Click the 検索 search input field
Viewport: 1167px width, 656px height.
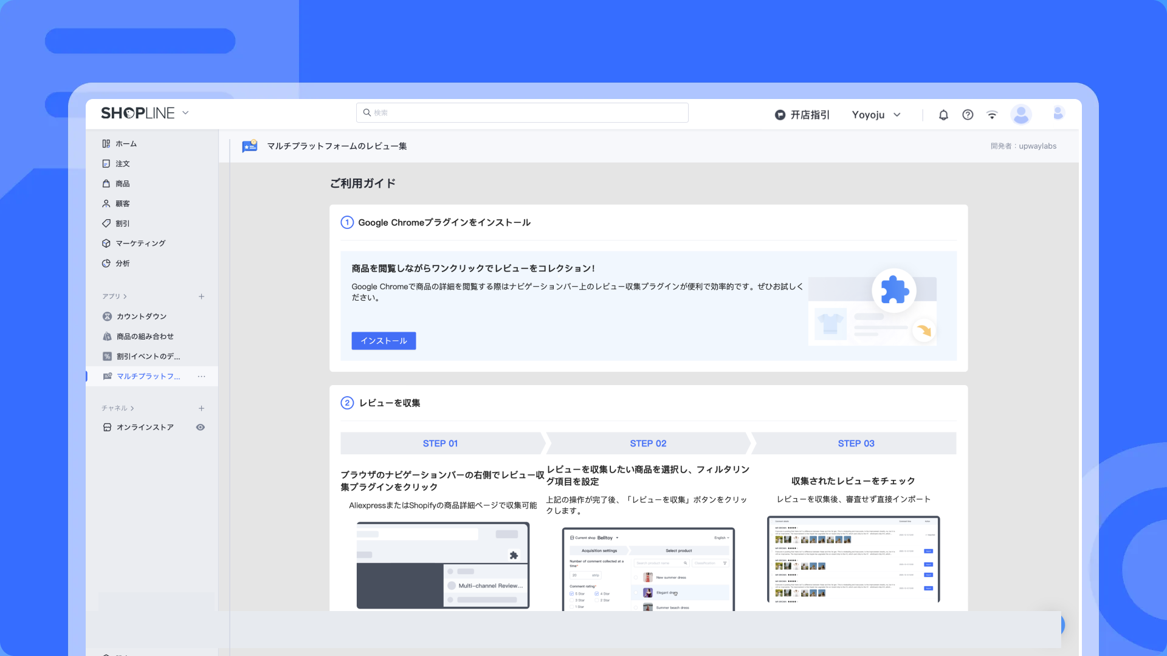coord(523,112)
